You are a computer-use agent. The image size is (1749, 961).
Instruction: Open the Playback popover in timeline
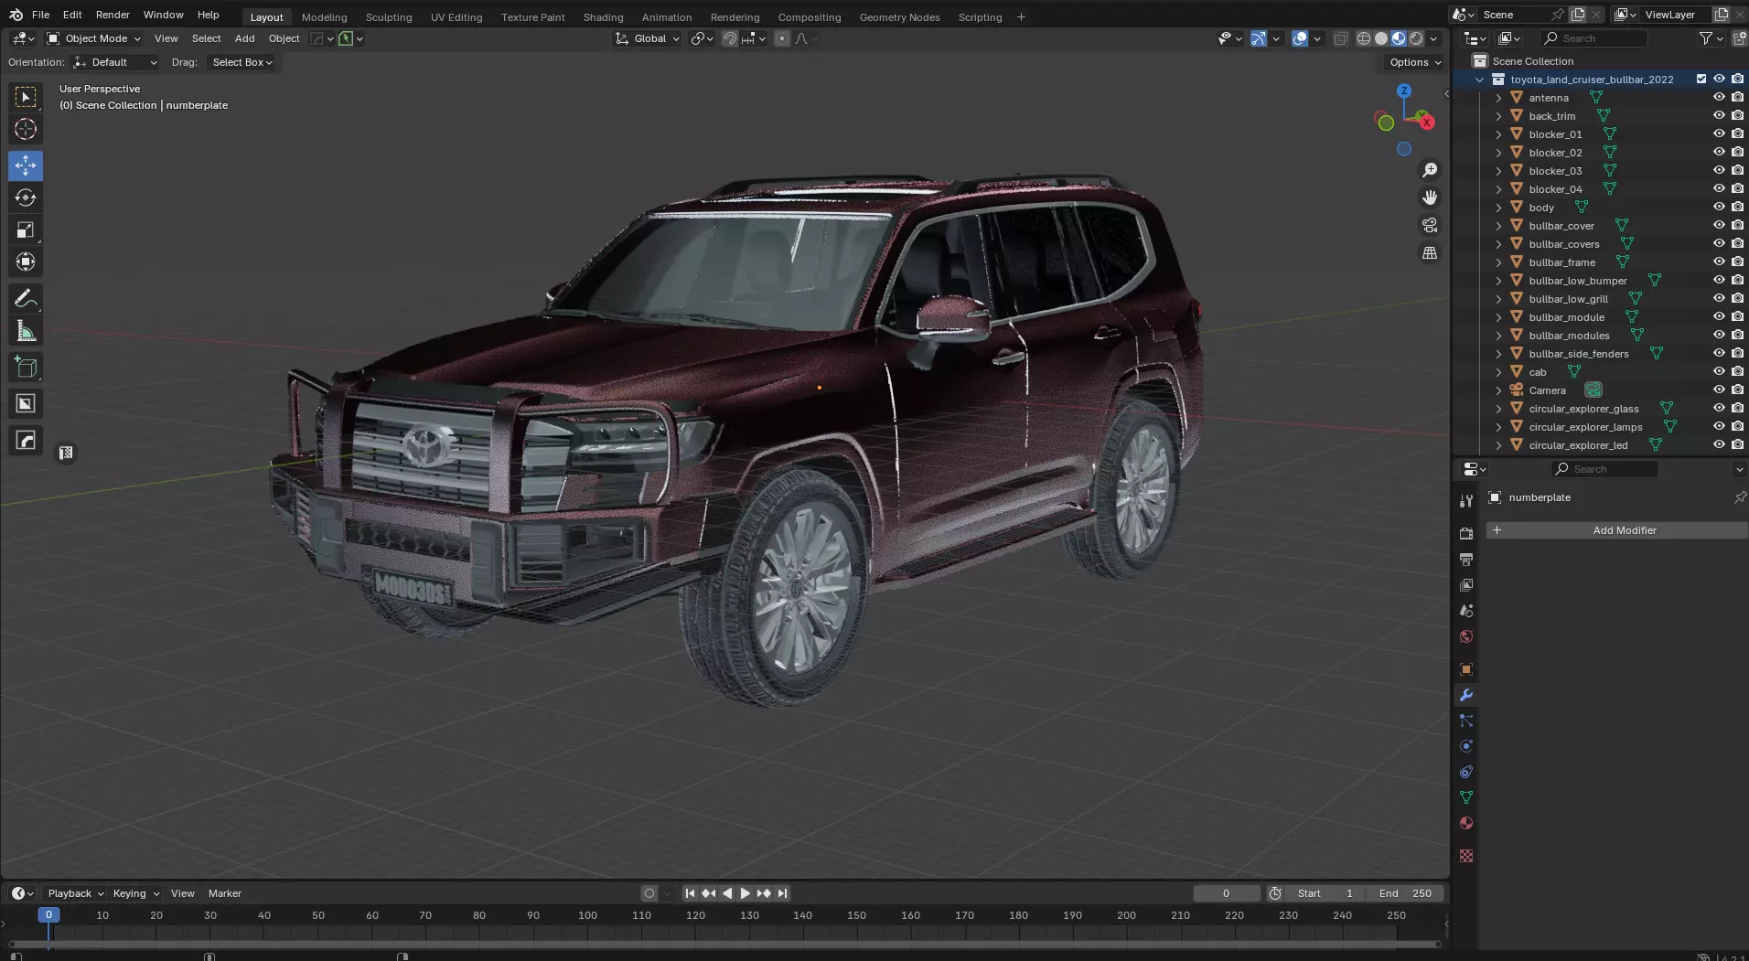click(75, 893)
